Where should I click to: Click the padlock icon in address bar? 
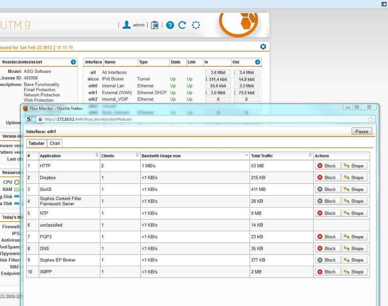tap(40, 119)
